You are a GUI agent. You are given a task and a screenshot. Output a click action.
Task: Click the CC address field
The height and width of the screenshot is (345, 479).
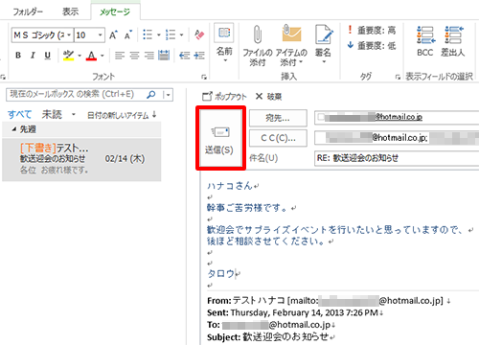(x=397, y=138)
